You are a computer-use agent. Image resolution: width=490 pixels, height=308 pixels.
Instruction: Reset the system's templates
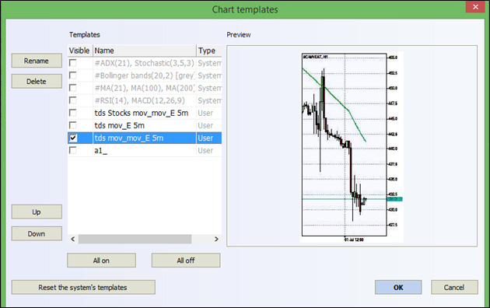[x=83, y=287]
